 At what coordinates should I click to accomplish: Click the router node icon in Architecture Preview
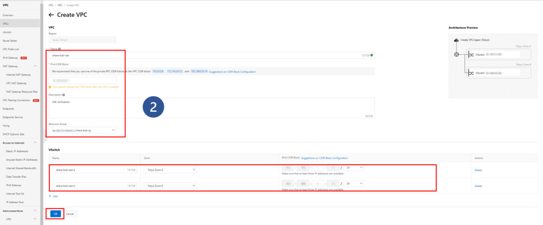coord(457,54)
